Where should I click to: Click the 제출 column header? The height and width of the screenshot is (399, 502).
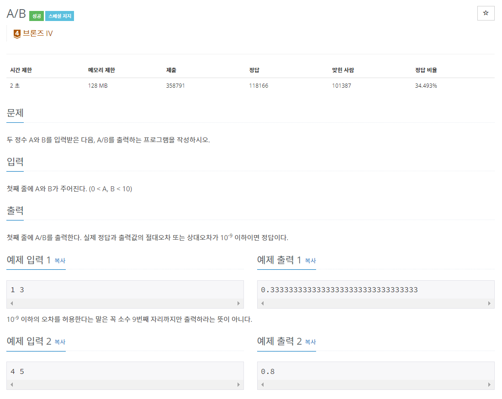(171, 70)
